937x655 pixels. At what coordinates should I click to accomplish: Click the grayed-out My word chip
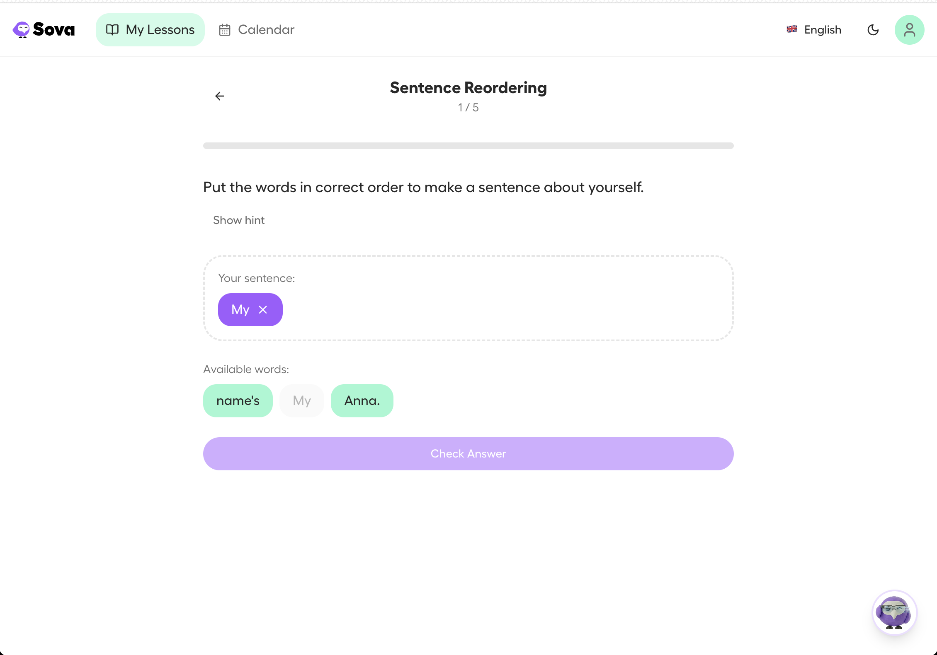tap(301, 400)
